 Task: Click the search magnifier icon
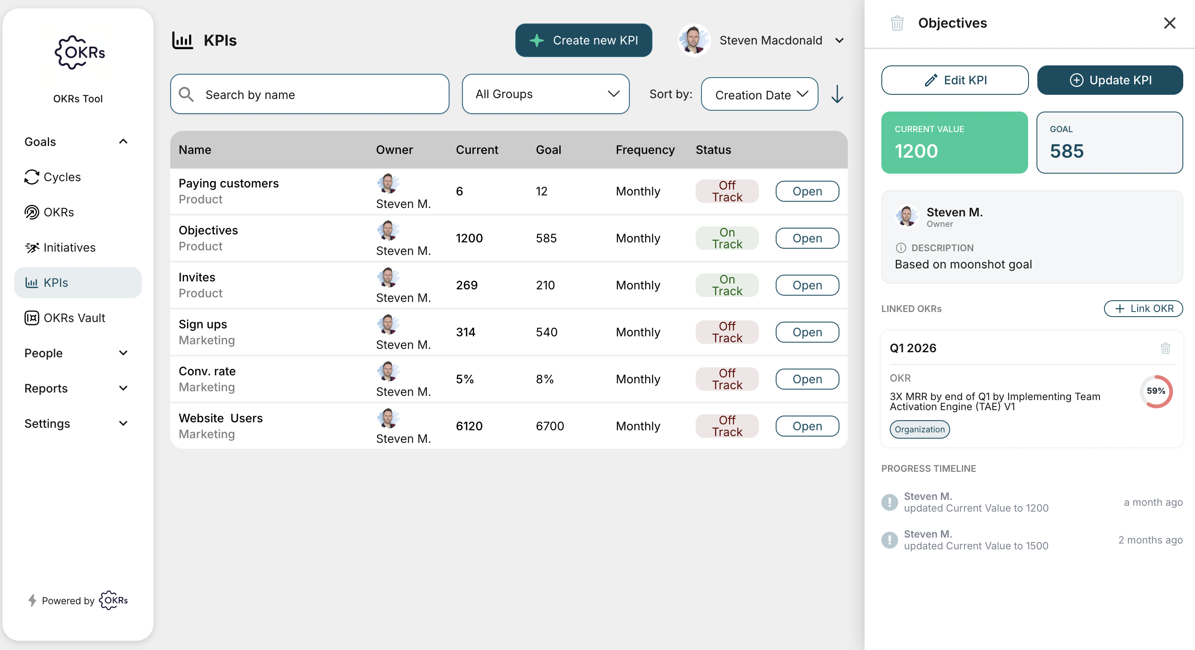coord(187,94)
